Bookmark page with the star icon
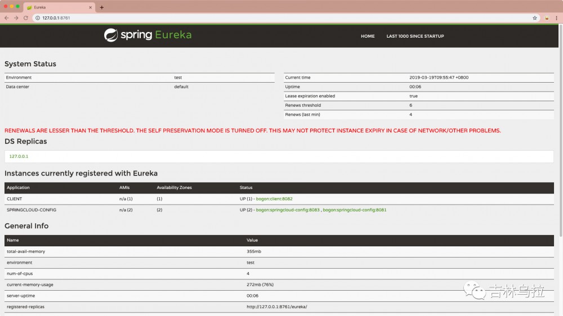563x316 pixels. click(535, 18)
